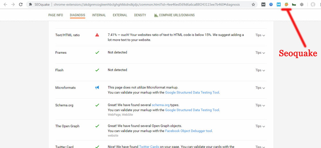Click the dark gray M extension icon
The image size is (321, 148).
(x=263, y=5)
